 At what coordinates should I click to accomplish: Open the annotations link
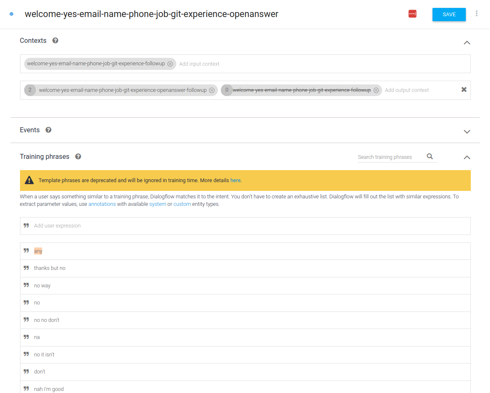(x=102, y=204)
